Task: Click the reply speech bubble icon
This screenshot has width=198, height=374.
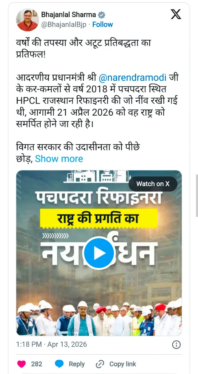Action: click(59, 364)
